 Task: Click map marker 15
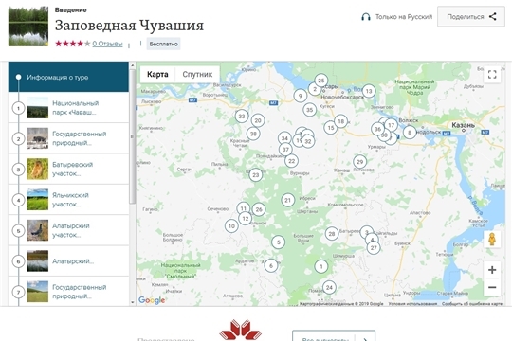click(x=331, y=128)
